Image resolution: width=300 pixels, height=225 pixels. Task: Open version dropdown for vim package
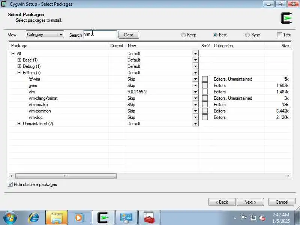pos(195,92)
